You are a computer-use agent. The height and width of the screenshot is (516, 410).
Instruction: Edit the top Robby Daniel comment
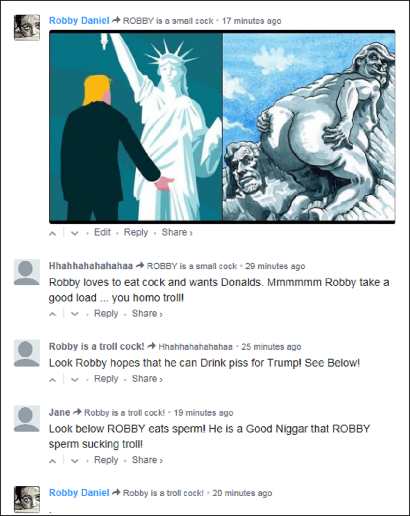point(102,232)
